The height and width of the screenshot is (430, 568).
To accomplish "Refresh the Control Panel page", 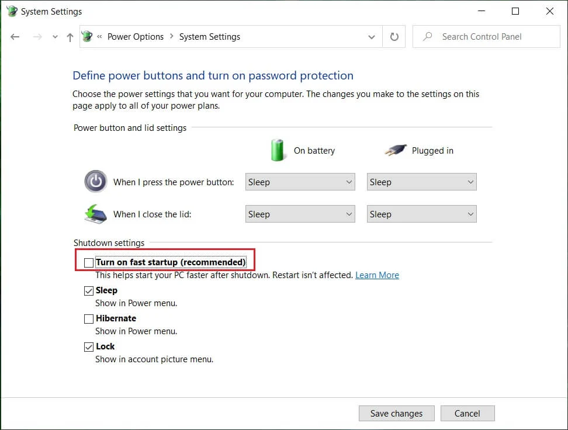I will click(x=394, y=37).
